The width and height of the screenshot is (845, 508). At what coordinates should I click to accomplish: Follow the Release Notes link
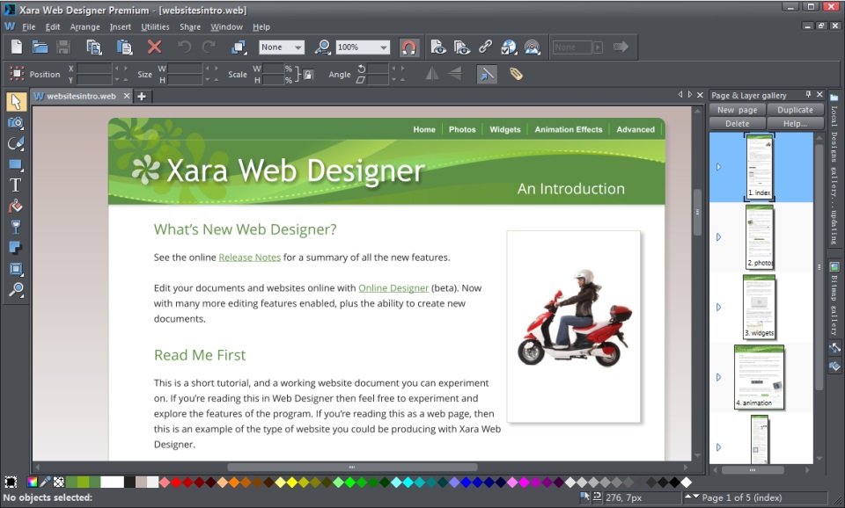pos(249,258)
